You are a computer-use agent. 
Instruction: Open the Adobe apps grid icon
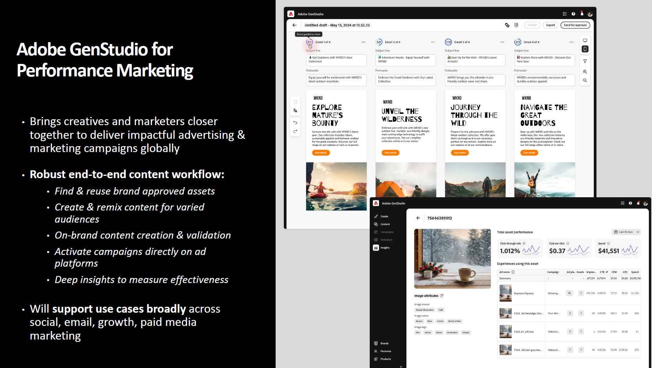[564, 14]
